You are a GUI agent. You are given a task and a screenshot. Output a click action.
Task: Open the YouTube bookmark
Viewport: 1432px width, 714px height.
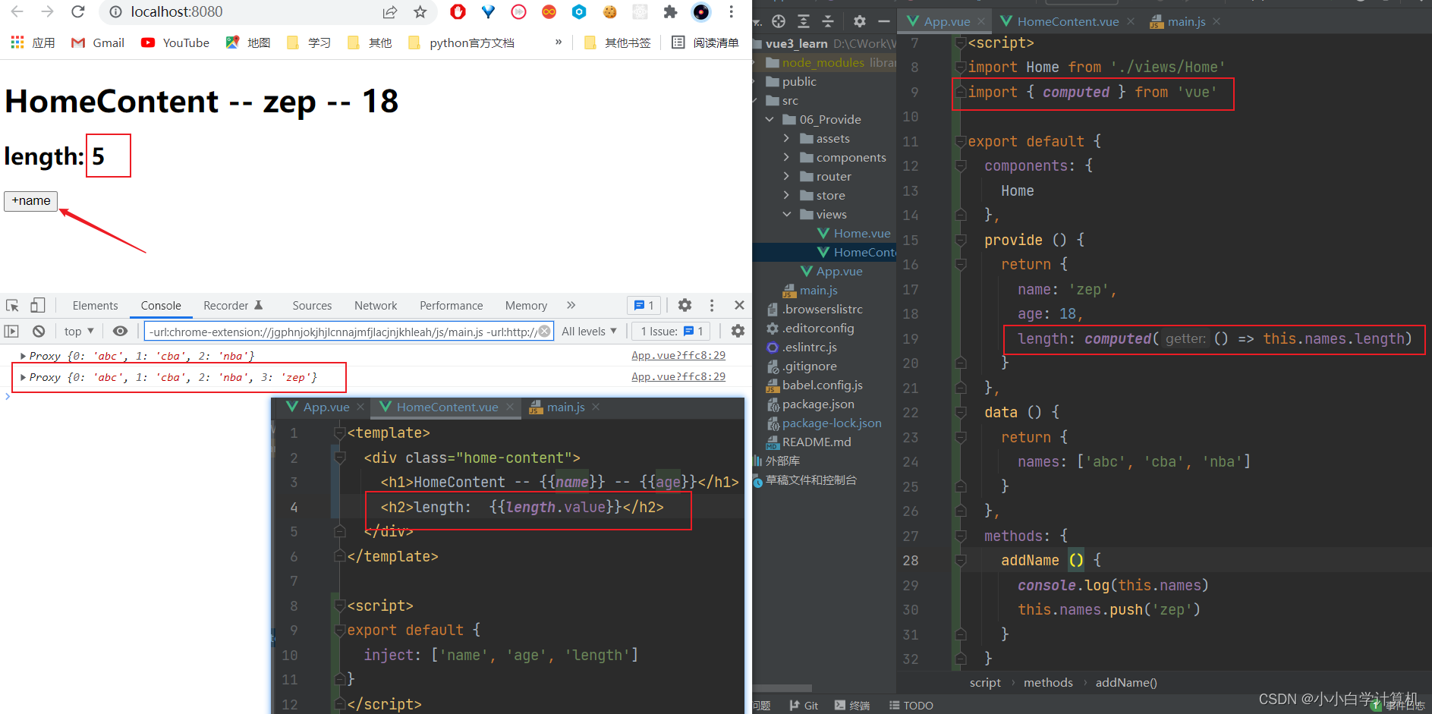175,42
